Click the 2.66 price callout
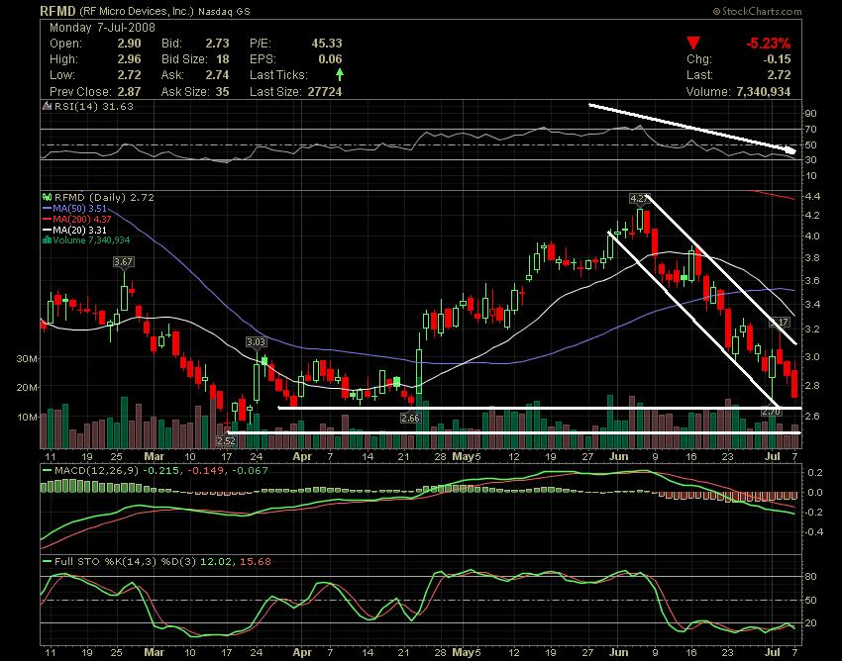This screenshot has height=661, width=842. point(410,418)
